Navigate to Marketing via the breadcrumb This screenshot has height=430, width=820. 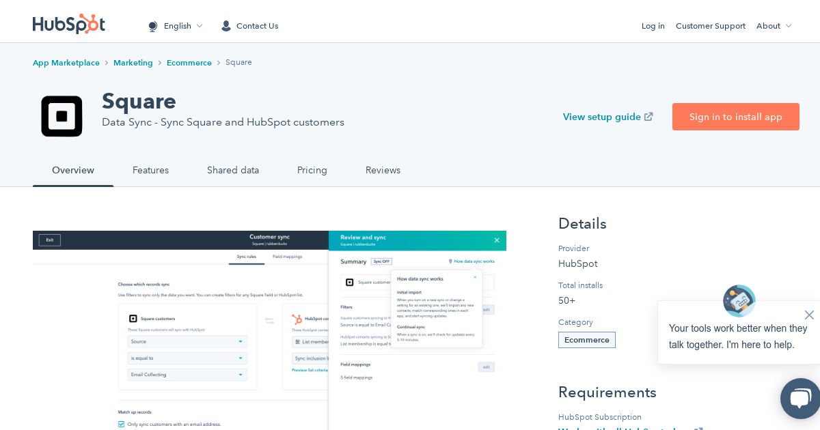point(133,62)
